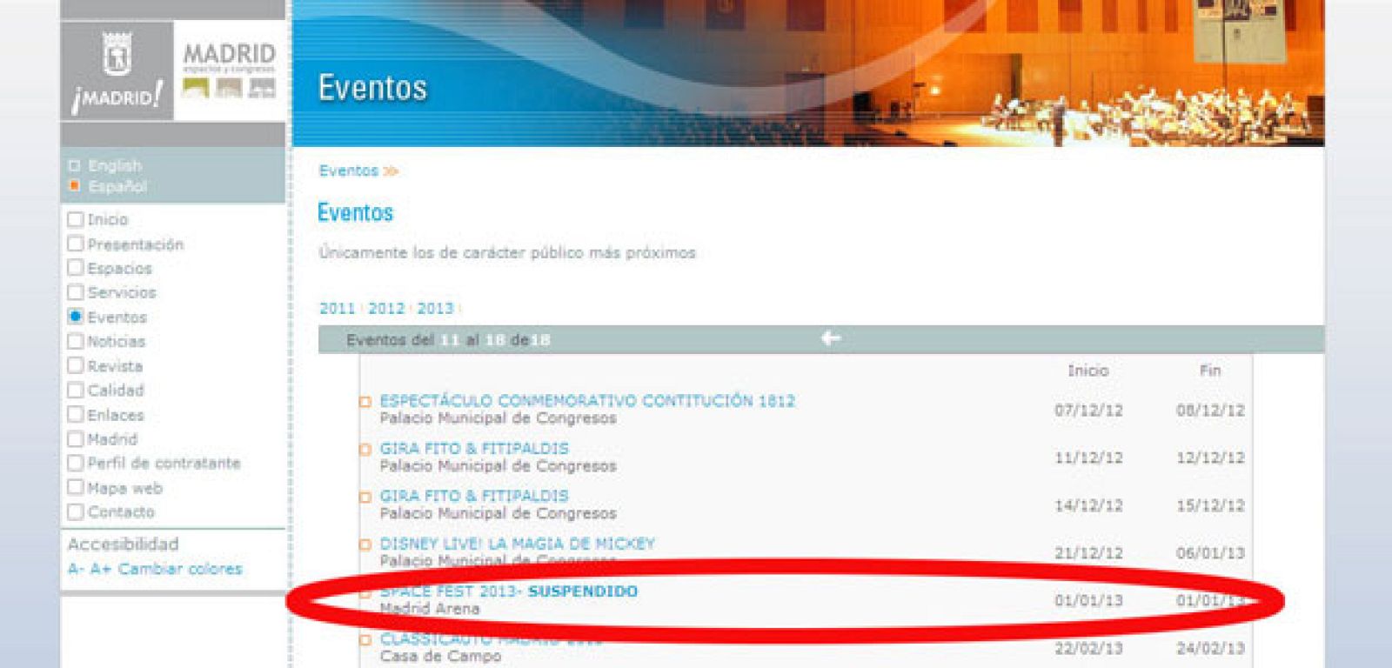Click the breadcrumb double-arrow icon
This screenshot has height=668, width=1392.
[391, 171]
